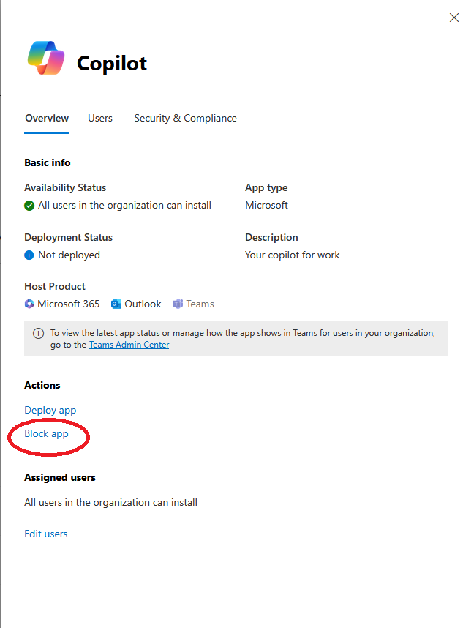
Task: Click the Teams host product icon
Action: click(178, 304)
